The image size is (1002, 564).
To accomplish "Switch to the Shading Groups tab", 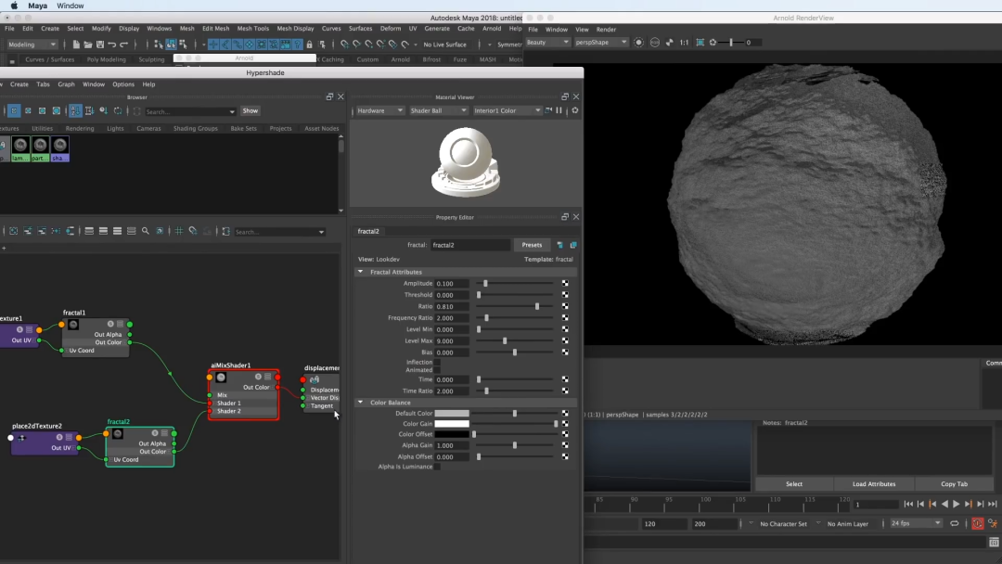I will pyautogui.click(x=195, y=129).
